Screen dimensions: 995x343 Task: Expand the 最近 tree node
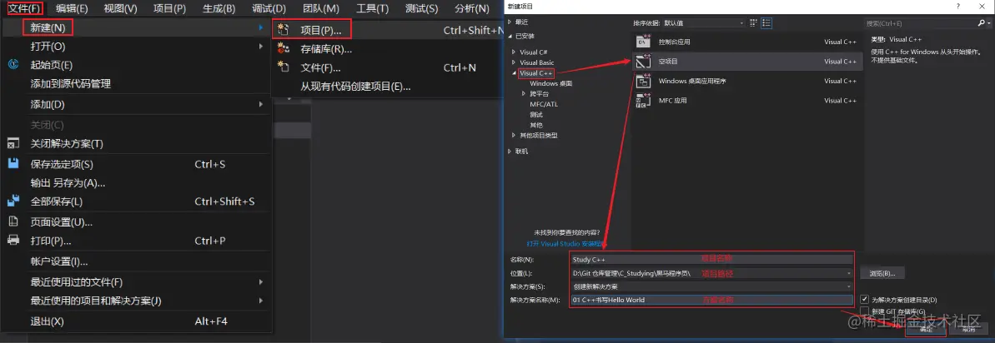tap(510, 22)
